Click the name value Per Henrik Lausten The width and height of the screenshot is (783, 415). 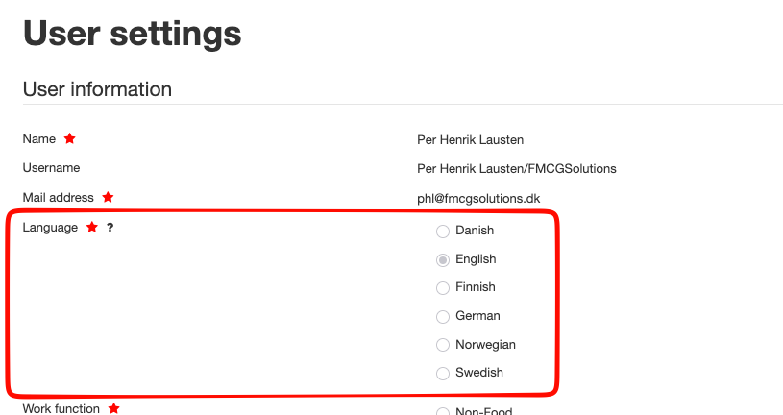pos(470,139)
